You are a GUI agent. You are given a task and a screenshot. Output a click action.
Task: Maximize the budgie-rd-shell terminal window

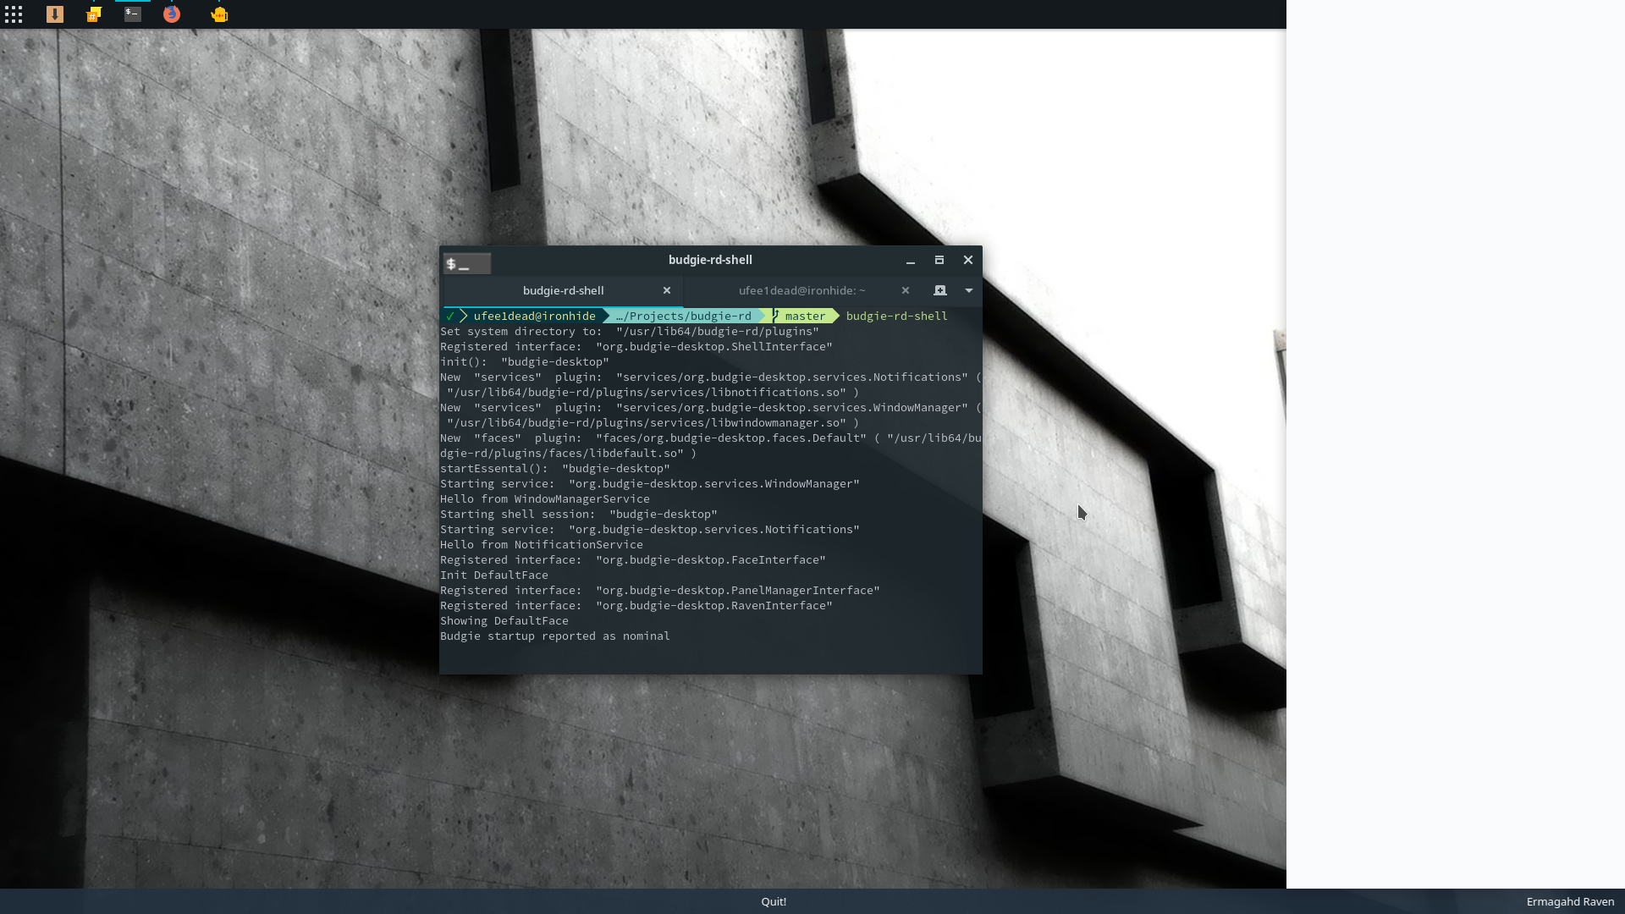pyautogui.click(x=939, y=260)
